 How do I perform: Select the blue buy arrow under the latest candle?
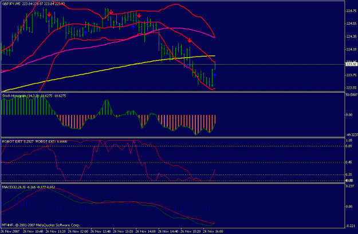(x=215, y=75)
